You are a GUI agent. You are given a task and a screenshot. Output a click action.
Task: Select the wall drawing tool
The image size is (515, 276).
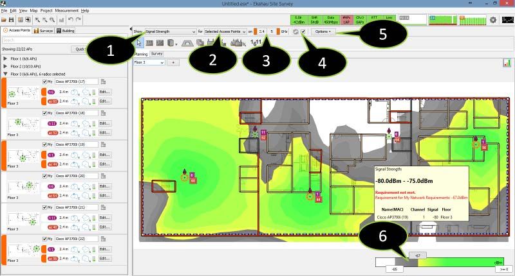149,42
